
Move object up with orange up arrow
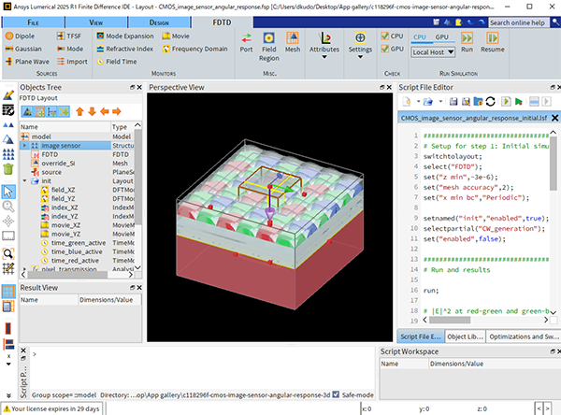coord(79,111)
